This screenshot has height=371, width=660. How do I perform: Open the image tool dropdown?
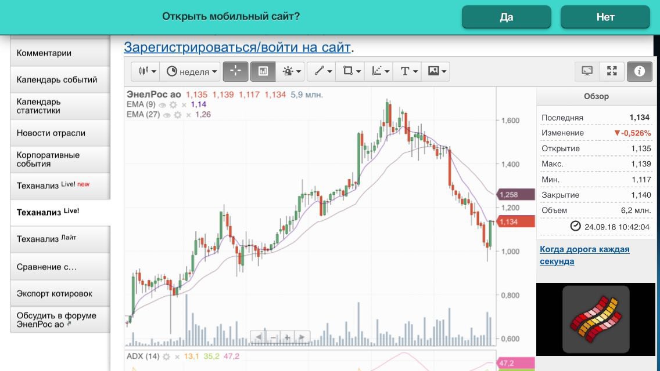coord(436,71)
